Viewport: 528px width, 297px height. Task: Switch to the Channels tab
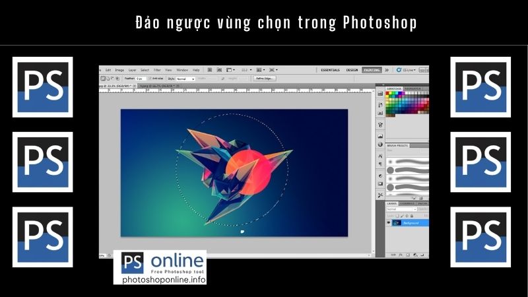coord(407,204)
